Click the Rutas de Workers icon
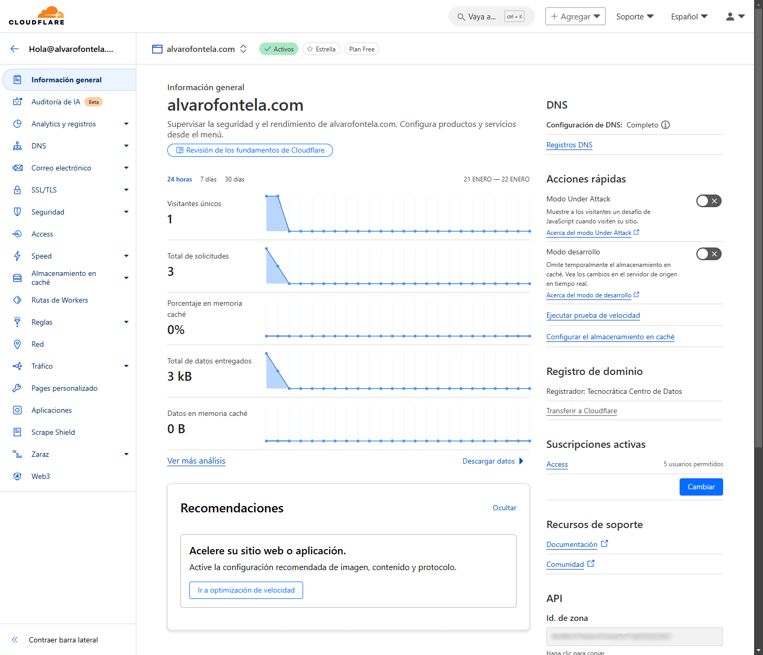The width and height of the screenshot is (763, 655). click(17, 300)
